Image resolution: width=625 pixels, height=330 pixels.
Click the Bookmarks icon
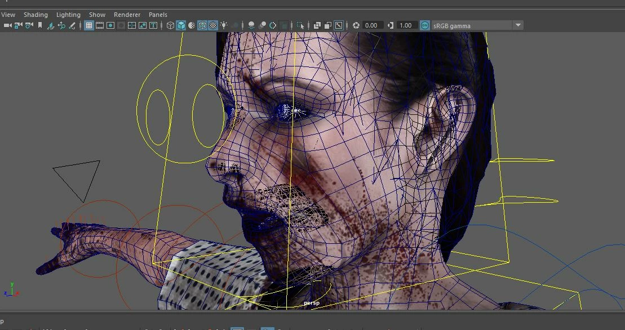pyautogui.click(x=40, y=25)
